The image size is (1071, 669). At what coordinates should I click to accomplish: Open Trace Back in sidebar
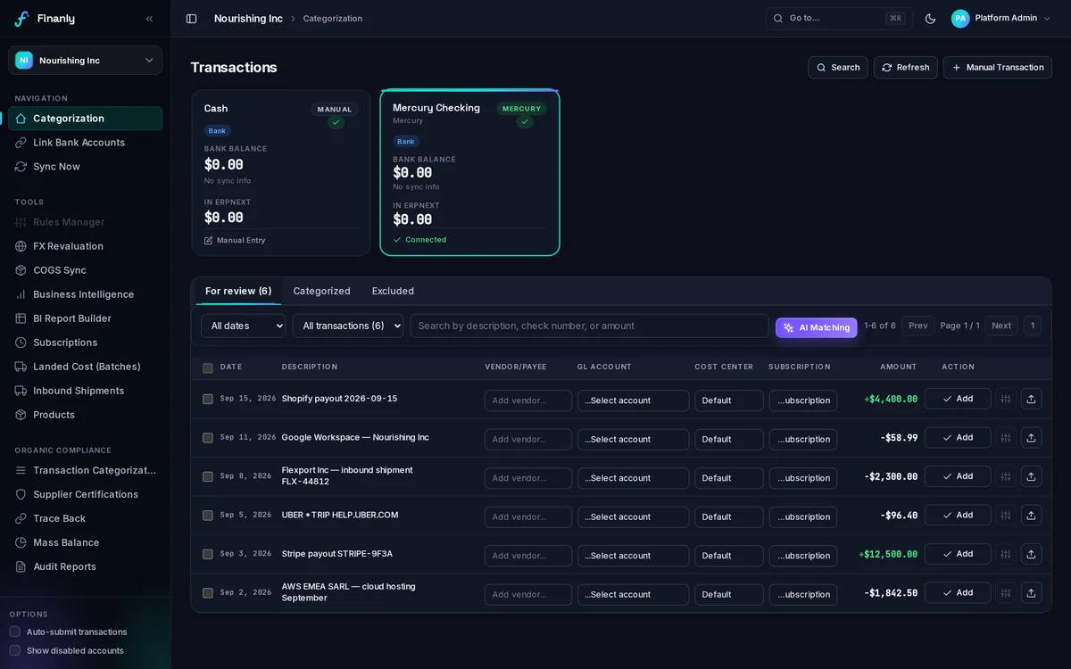click(85, 518)
